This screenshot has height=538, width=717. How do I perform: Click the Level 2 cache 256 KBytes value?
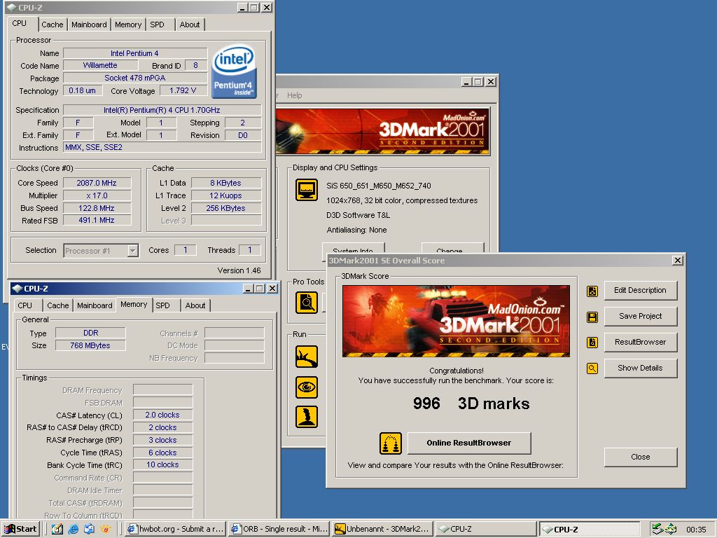click(x=226, y=208)
